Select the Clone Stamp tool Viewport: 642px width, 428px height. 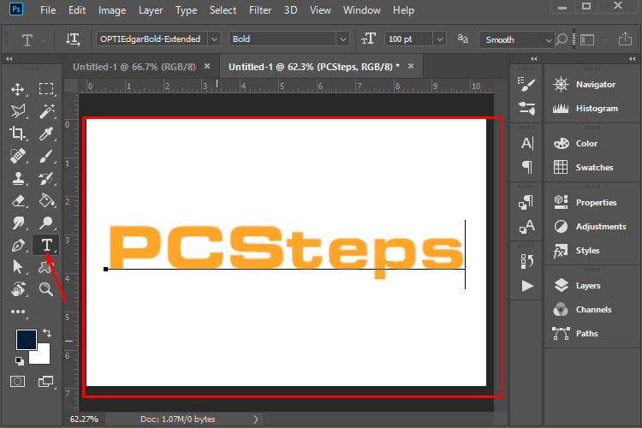coord(18,178)
